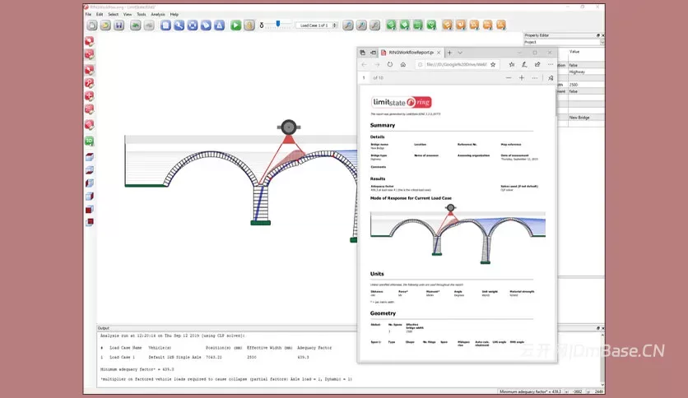688x398 pixels.
Task: Click the New project icon
Action: pos(91,25)
